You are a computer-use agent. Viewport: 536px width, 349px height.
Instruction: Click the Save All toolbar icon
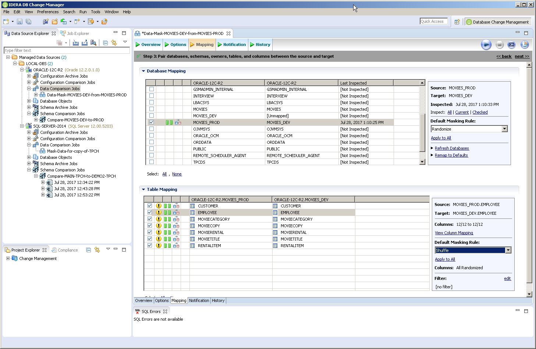pos(28,22)
